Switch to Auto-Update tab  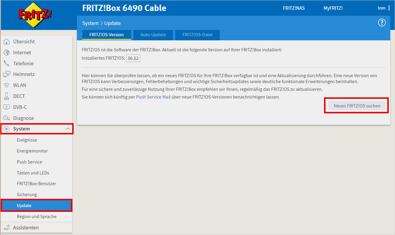point(153,35)
